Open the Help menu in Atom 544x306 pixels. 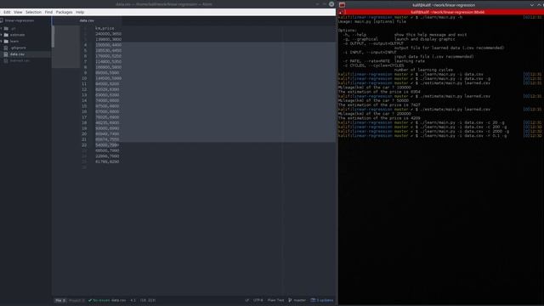pyautogui.click(x=80, y=12)
